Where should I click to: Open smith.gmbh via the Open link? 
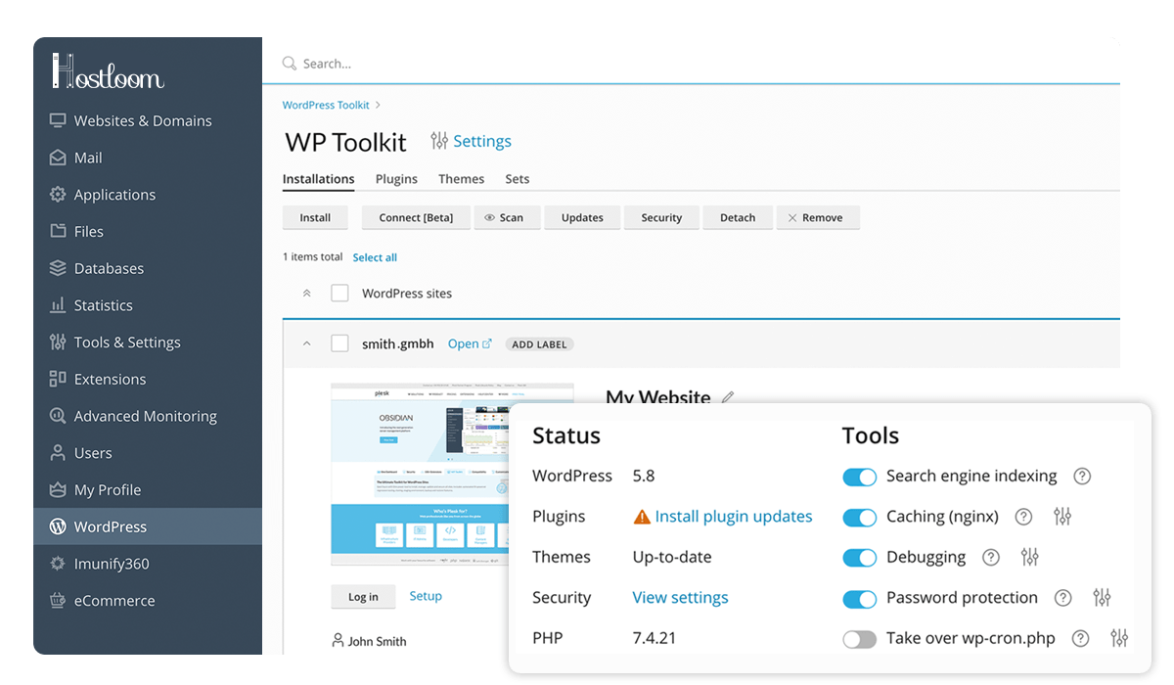click(470, 343)
